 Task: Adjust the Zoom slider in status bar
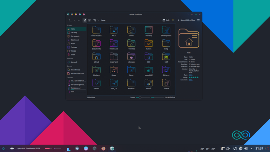point(143,98)
